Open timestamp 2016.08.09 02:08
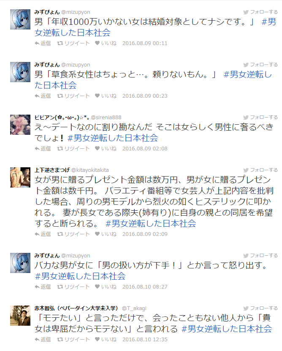 tap(145, 149)
